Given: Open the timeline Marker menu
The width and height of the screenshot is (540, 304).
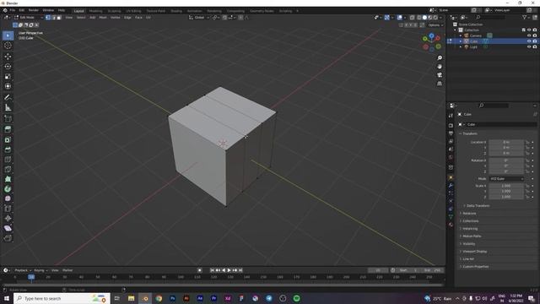Looking at the screenshot, I should 67,270.
